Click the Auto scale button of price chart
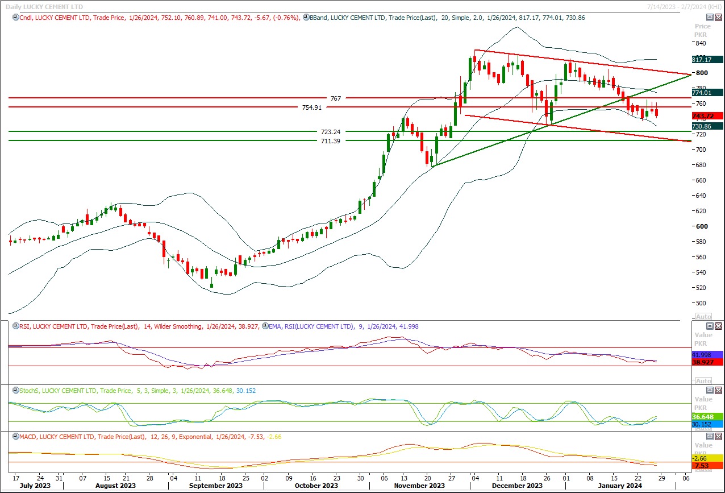725x493 pixels. [x=703, y=316]
